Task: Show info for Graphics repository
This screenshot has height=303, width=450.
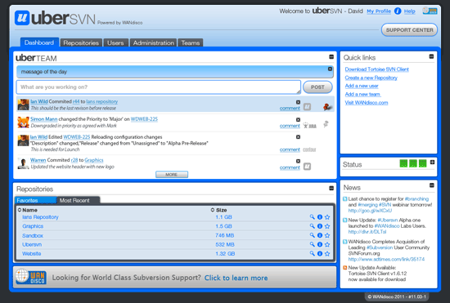Action: (320, 226)
